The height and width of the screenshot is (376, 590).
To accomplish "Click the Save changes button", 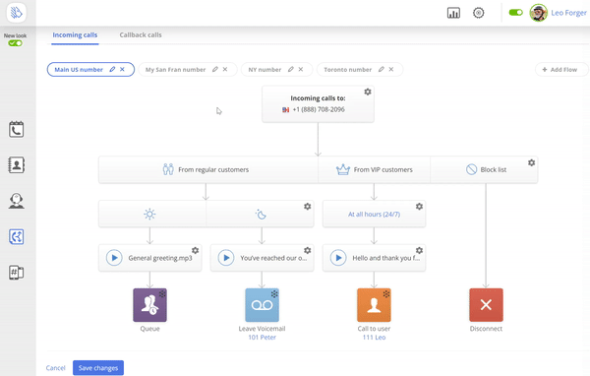I will (x=98, y=368).
